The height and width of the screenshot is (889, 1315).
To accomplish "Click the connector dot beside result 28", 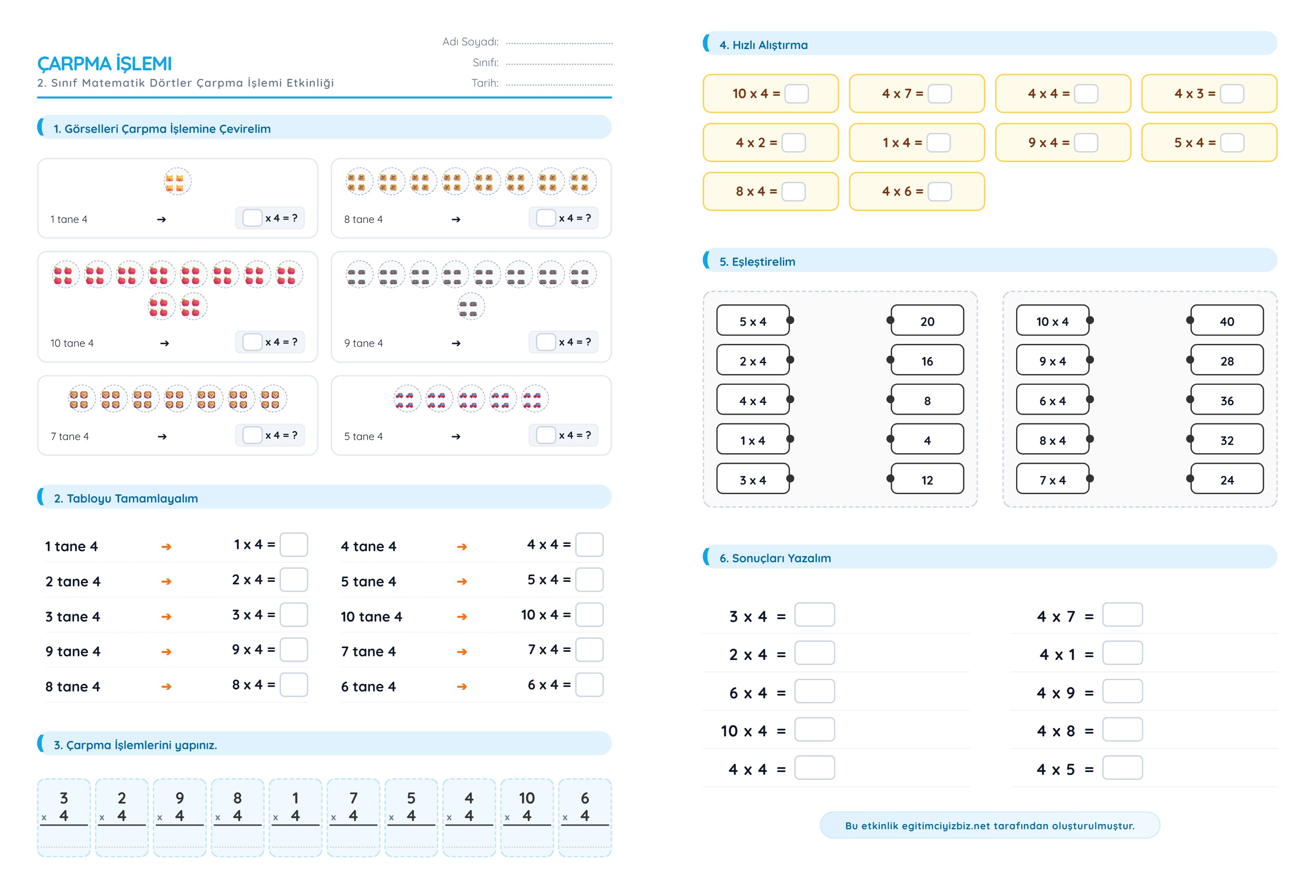I will [x=1190, y=360].
